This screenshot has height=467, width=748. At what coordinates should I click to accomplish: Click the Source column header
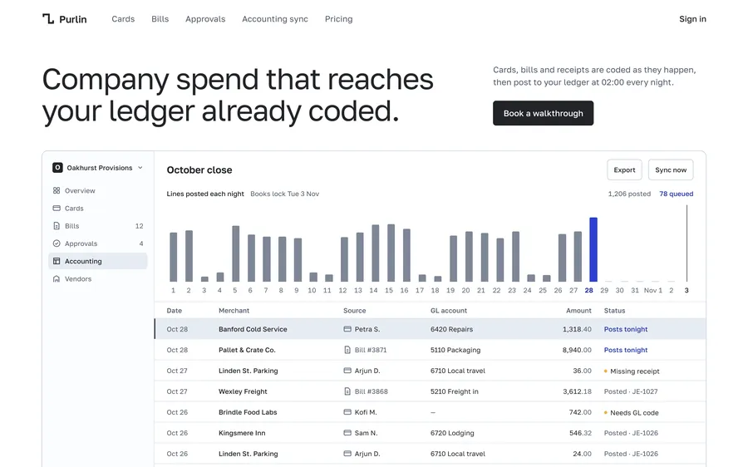tap(354, 311)
